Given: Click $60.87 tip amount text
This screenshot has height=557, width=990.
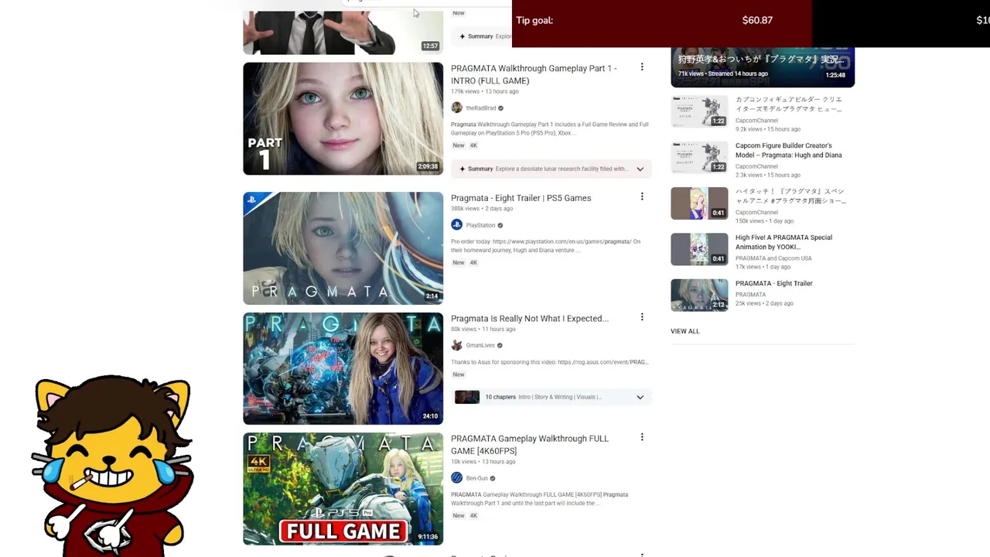Looking at the screenshot, I should 757,20.
